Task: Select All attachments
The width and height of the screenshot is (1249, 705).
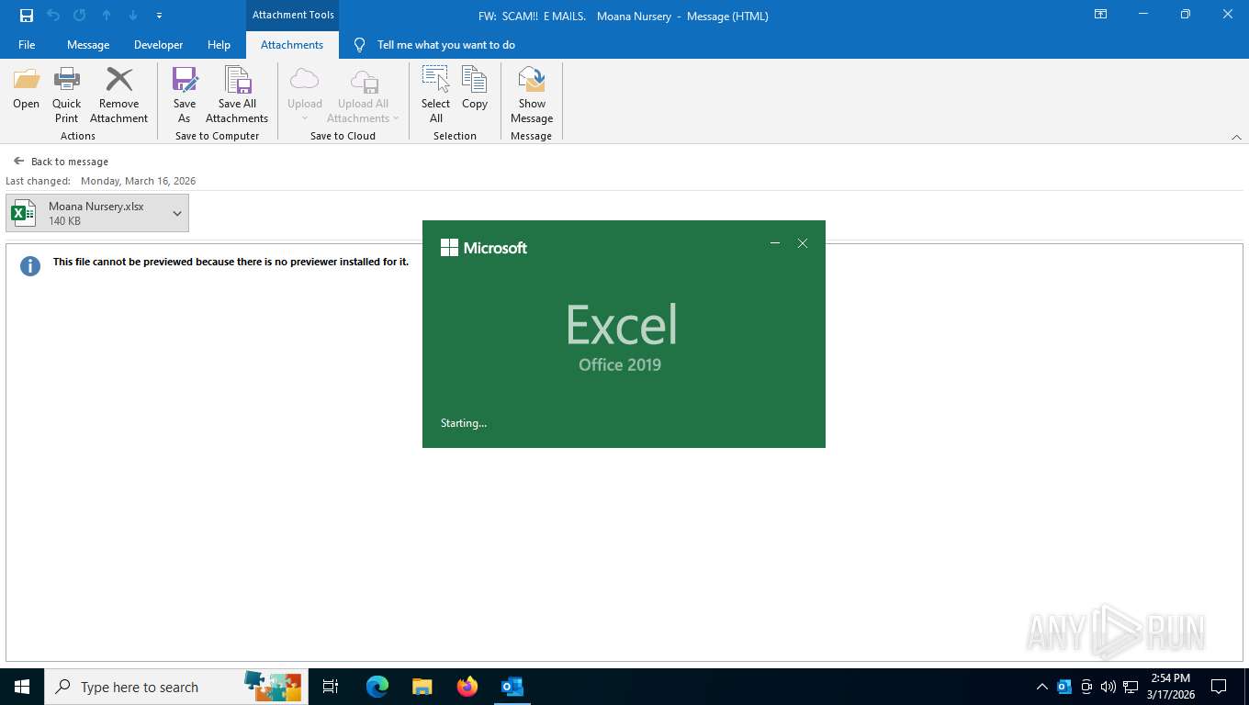Action: point(435,95)
